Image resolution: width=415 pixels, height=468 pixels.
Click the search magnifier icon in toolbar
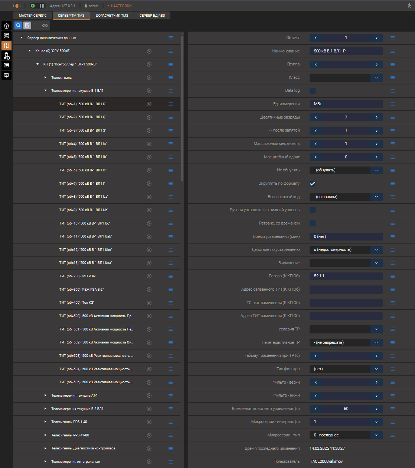18,26
